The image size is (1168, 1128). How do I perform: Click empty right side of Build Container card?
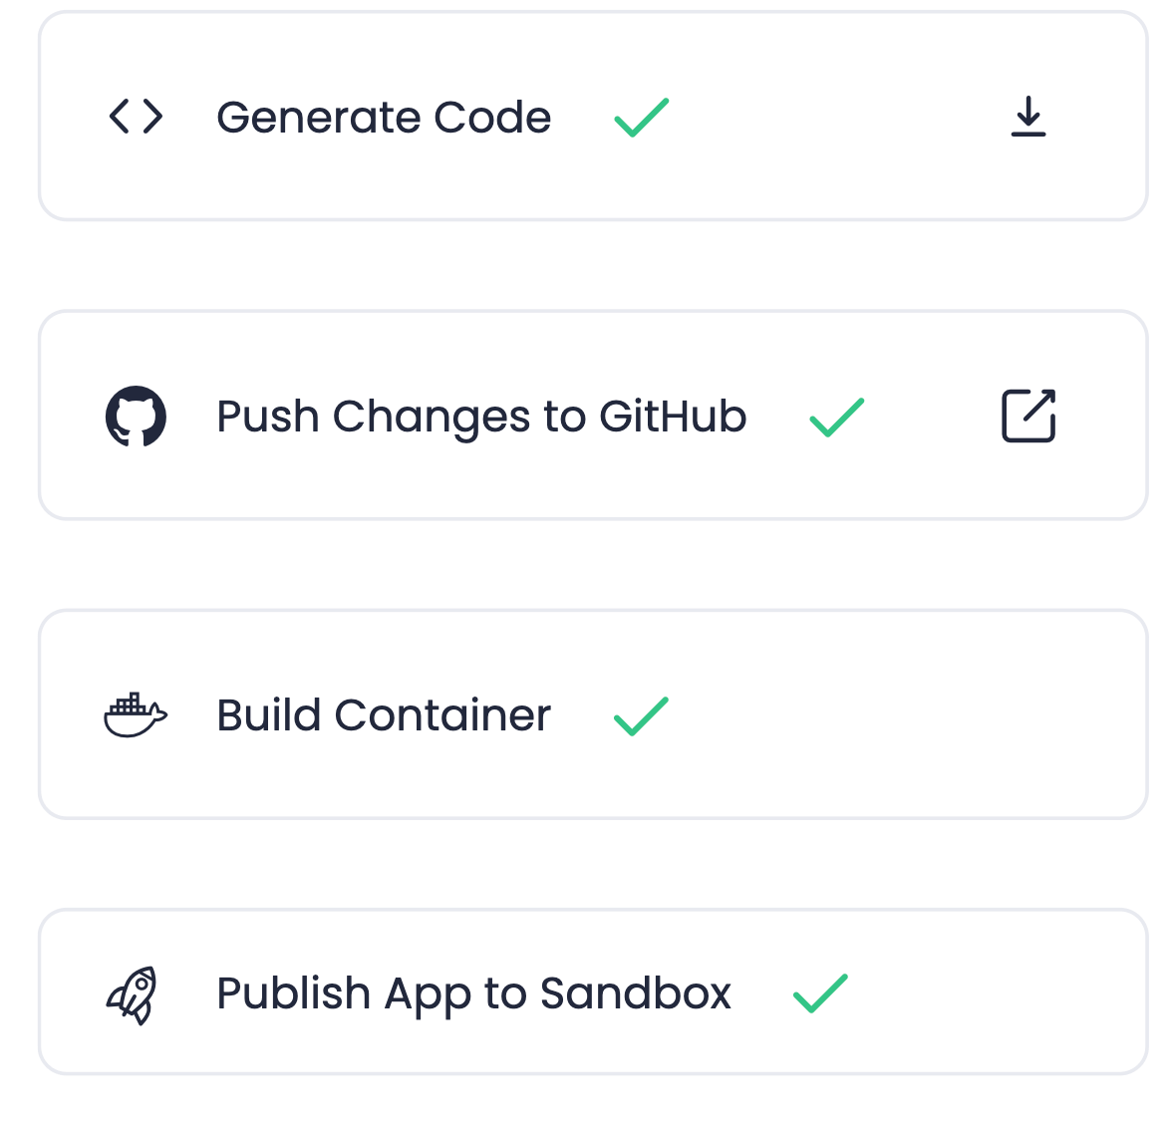coord(897,715)
